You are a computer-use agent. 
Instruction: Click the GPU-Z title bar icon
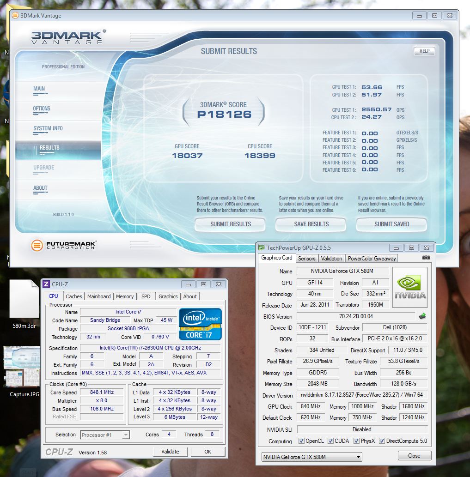(x=261, y=248)
